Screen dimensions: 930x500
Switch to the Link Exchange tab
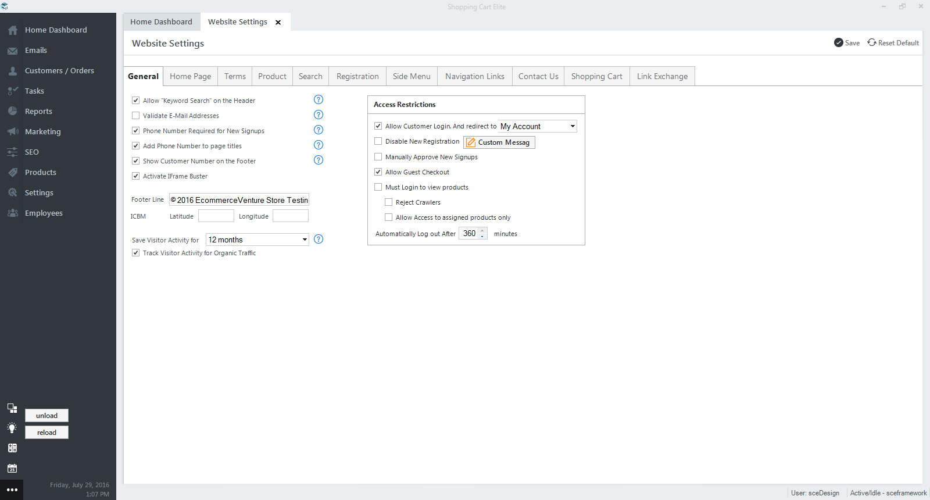[x=663, y=76]
